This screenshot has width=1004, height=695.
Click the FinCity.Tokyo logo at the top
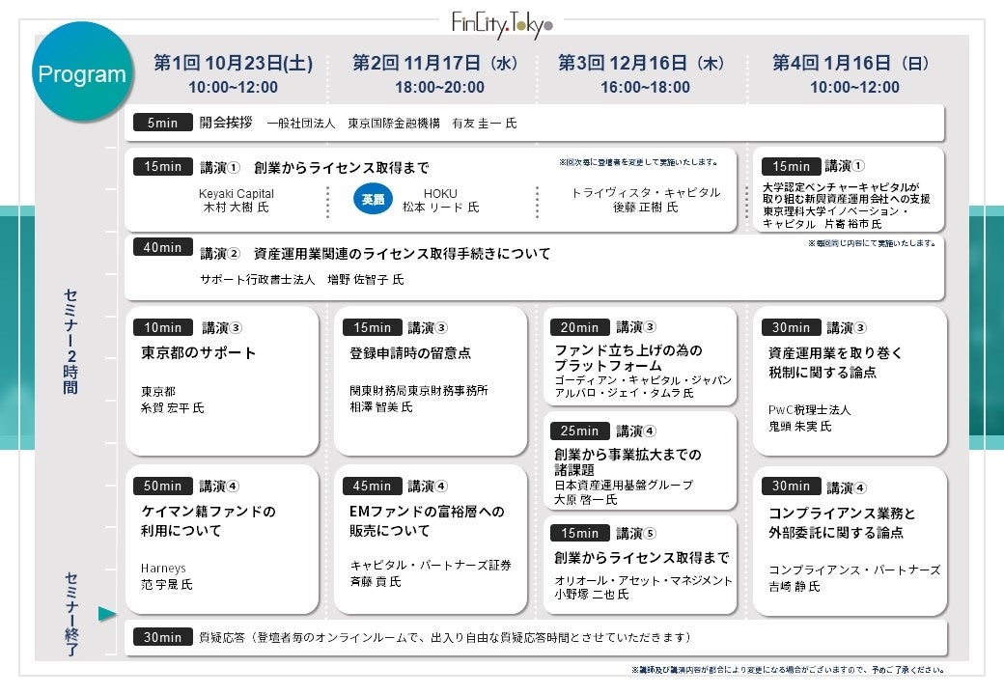[502, 26]
